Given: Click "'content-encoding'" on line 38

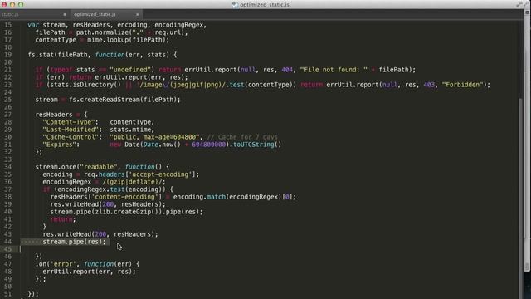Looking at the screenshot, I should [x=125, y=197].
